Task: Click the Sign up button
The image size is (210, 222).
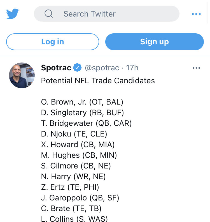Action: pos(155,42)
